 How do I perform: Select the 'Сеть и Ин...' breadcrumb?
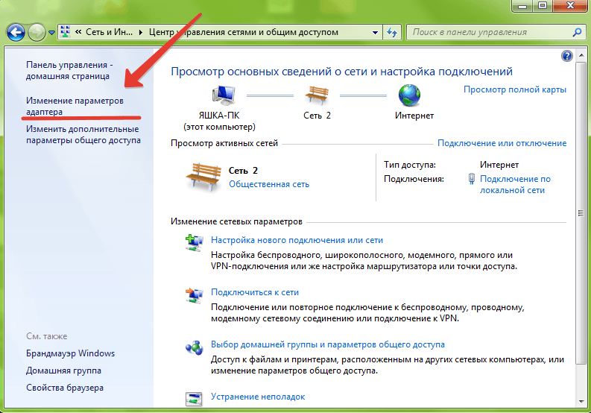click(x=109, y=32)
